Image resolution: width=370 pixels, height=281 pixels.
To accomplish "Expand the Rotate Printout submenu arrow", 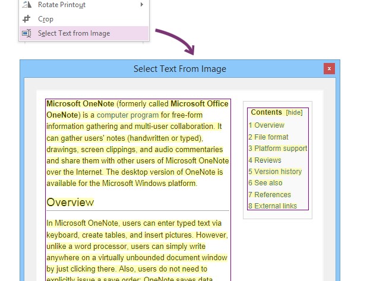I will 142,5.
